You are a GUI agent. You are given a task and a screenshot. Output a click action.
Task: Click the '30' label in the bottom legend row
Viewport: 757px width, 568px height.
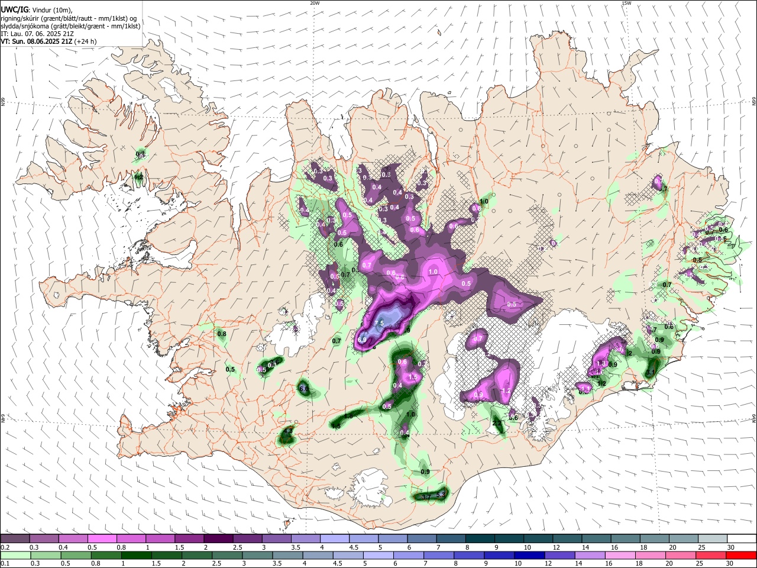pyautogui.click(x=730, y=564)
